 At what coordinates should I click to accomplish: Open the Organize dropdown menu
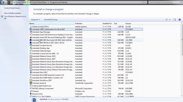35,20
